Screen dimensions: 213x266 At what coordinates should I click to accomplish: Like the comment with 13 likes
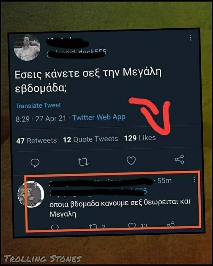point(132,225)
